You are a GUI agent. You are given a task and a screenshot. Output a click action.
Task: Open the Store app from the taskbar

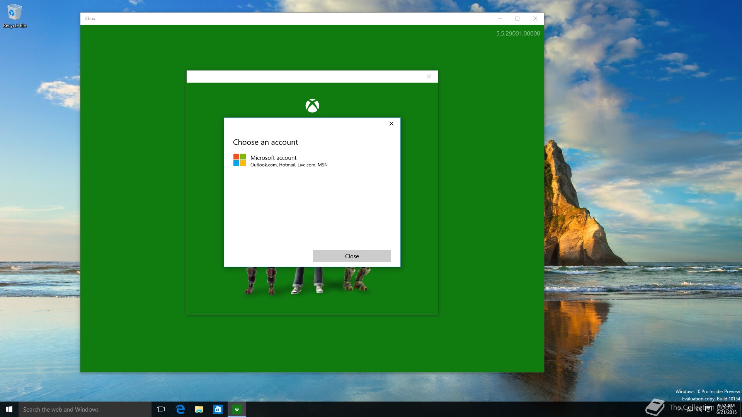point(218,409)
